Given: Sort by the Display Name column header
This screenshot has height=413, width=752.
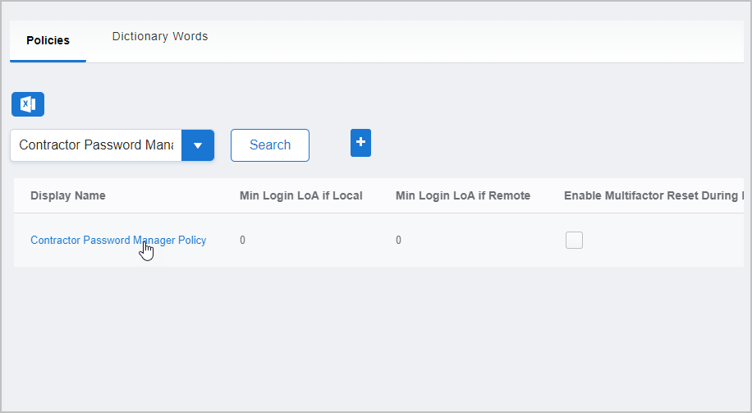Looking at the screenshot, I should [x=68, y=195].
